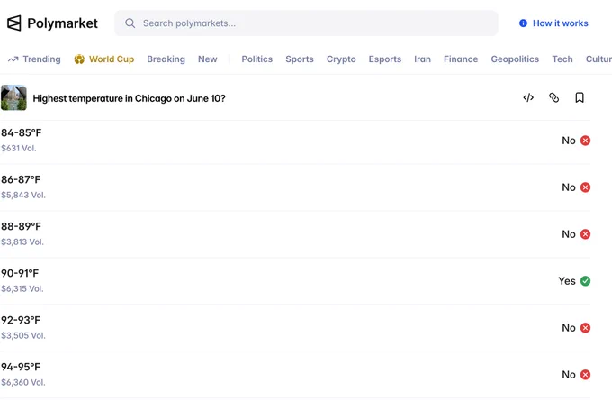Click the $3,813 Vol. text
612x401 pixels.
click(22, 242)
